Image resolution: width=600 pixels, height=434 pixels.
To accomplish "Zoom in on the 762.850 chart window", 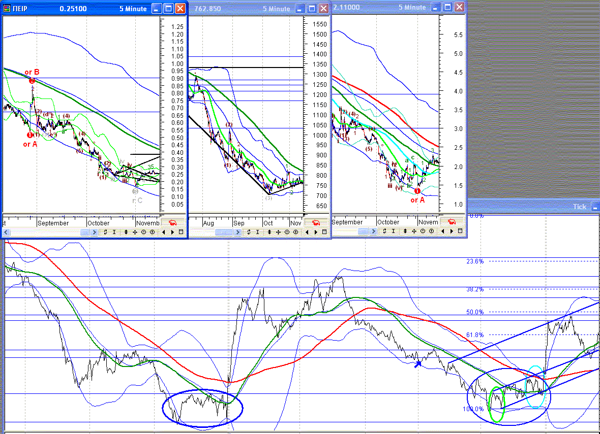I will pyautogui.click(x=296, y=232).
